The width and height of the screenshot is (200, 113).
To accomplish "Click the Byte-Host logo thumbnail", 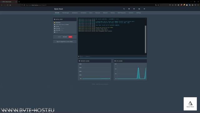I will point(190,104).
